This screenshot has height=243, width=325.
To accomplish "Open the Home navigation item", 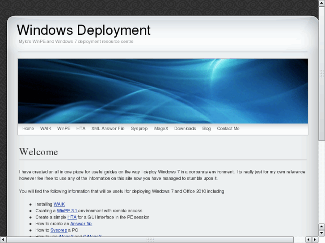I will 28,128.
